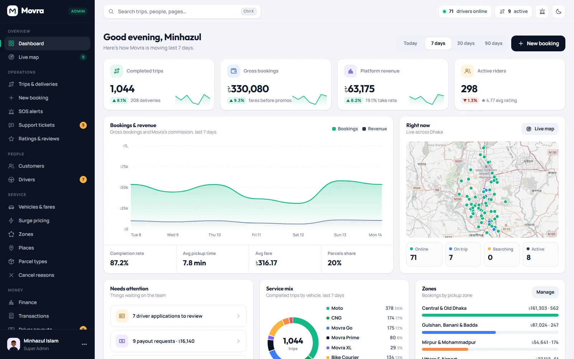The height and width of the screenshot is (359, 574).
Task: Select the 7 days range tab
Action: click(x=438, y=43)
